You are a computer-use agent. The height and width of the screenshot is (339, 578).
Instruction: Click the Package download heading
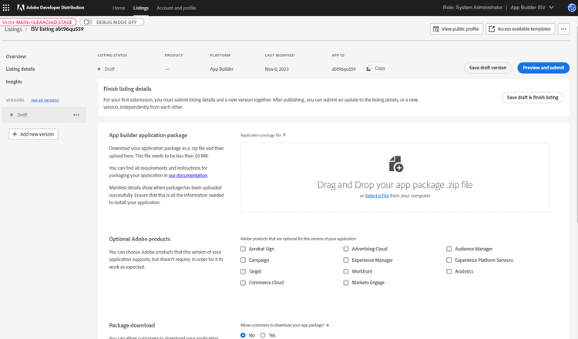click(x=132, y=325)
